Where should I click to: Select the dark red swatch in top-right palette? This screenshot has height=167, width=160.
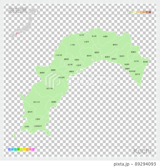(x=150, y=12)
